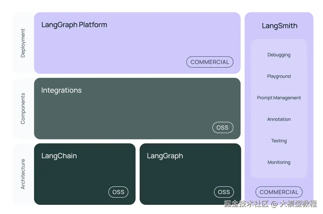Image resolution: width=323 pixels, height=214 pixels.
Task: Open Prompt Management in LangSmith
Action: point(279,98)
